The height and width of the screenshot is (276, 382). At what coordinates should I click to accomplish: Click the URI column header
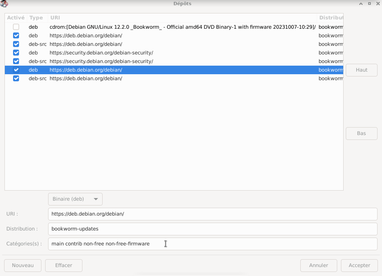pyautogui.click(x=182, y=18)
